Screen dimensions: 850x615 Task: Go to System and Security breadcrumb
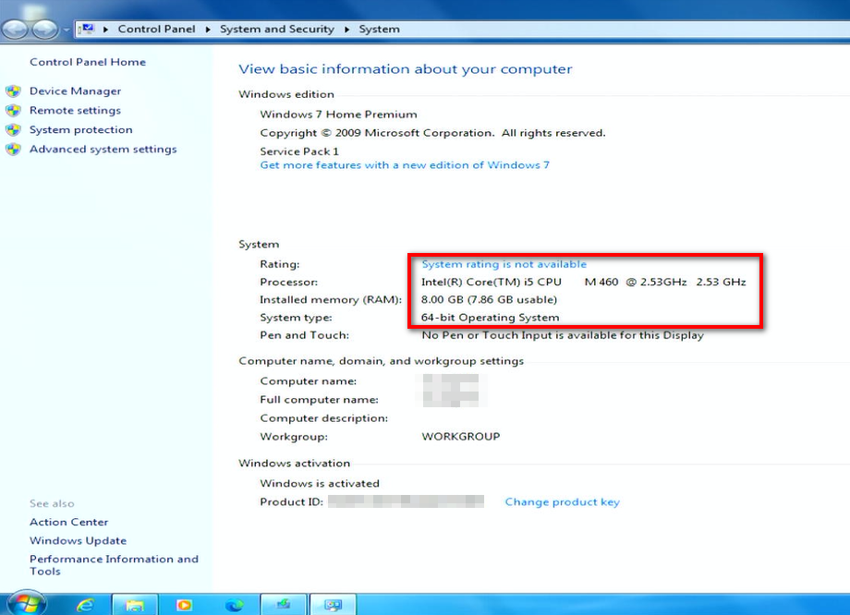(277, 30)
